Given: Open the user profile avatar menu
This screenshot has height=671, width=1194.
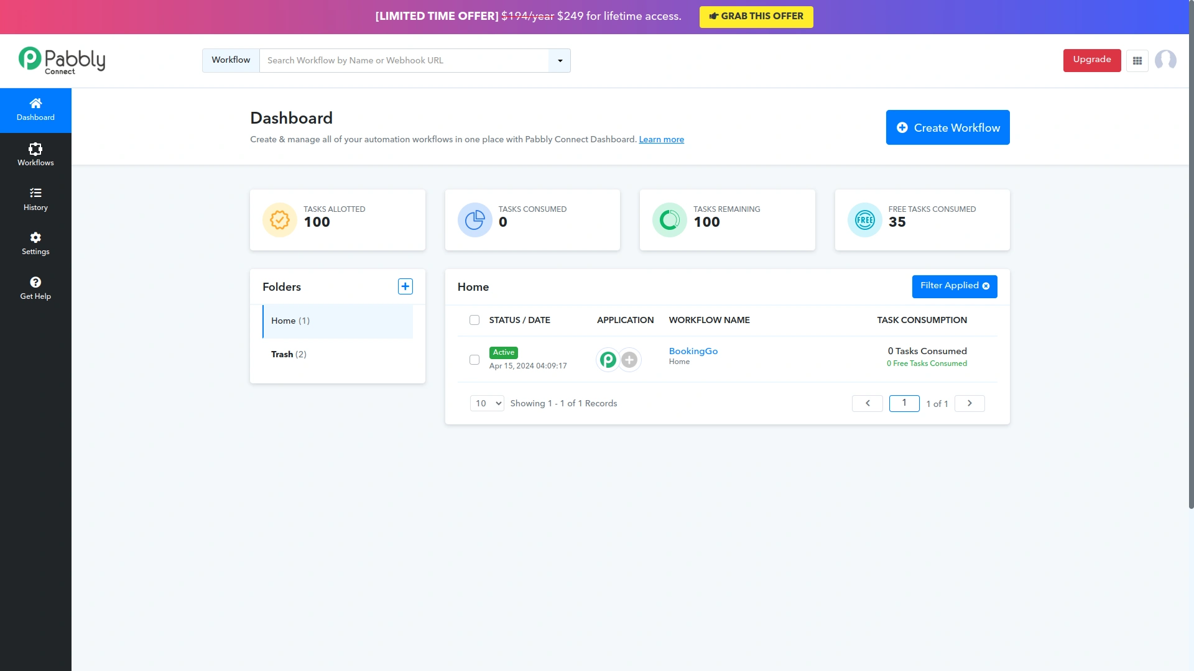Looking at the screenshot, I should click(x=1166, y=60).
